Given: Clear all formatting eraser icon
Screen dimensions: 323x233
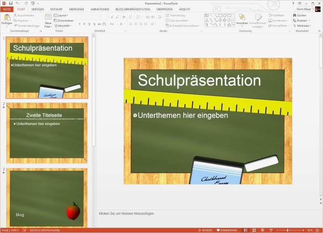Looking at the screenshot, I should point(123,17).
